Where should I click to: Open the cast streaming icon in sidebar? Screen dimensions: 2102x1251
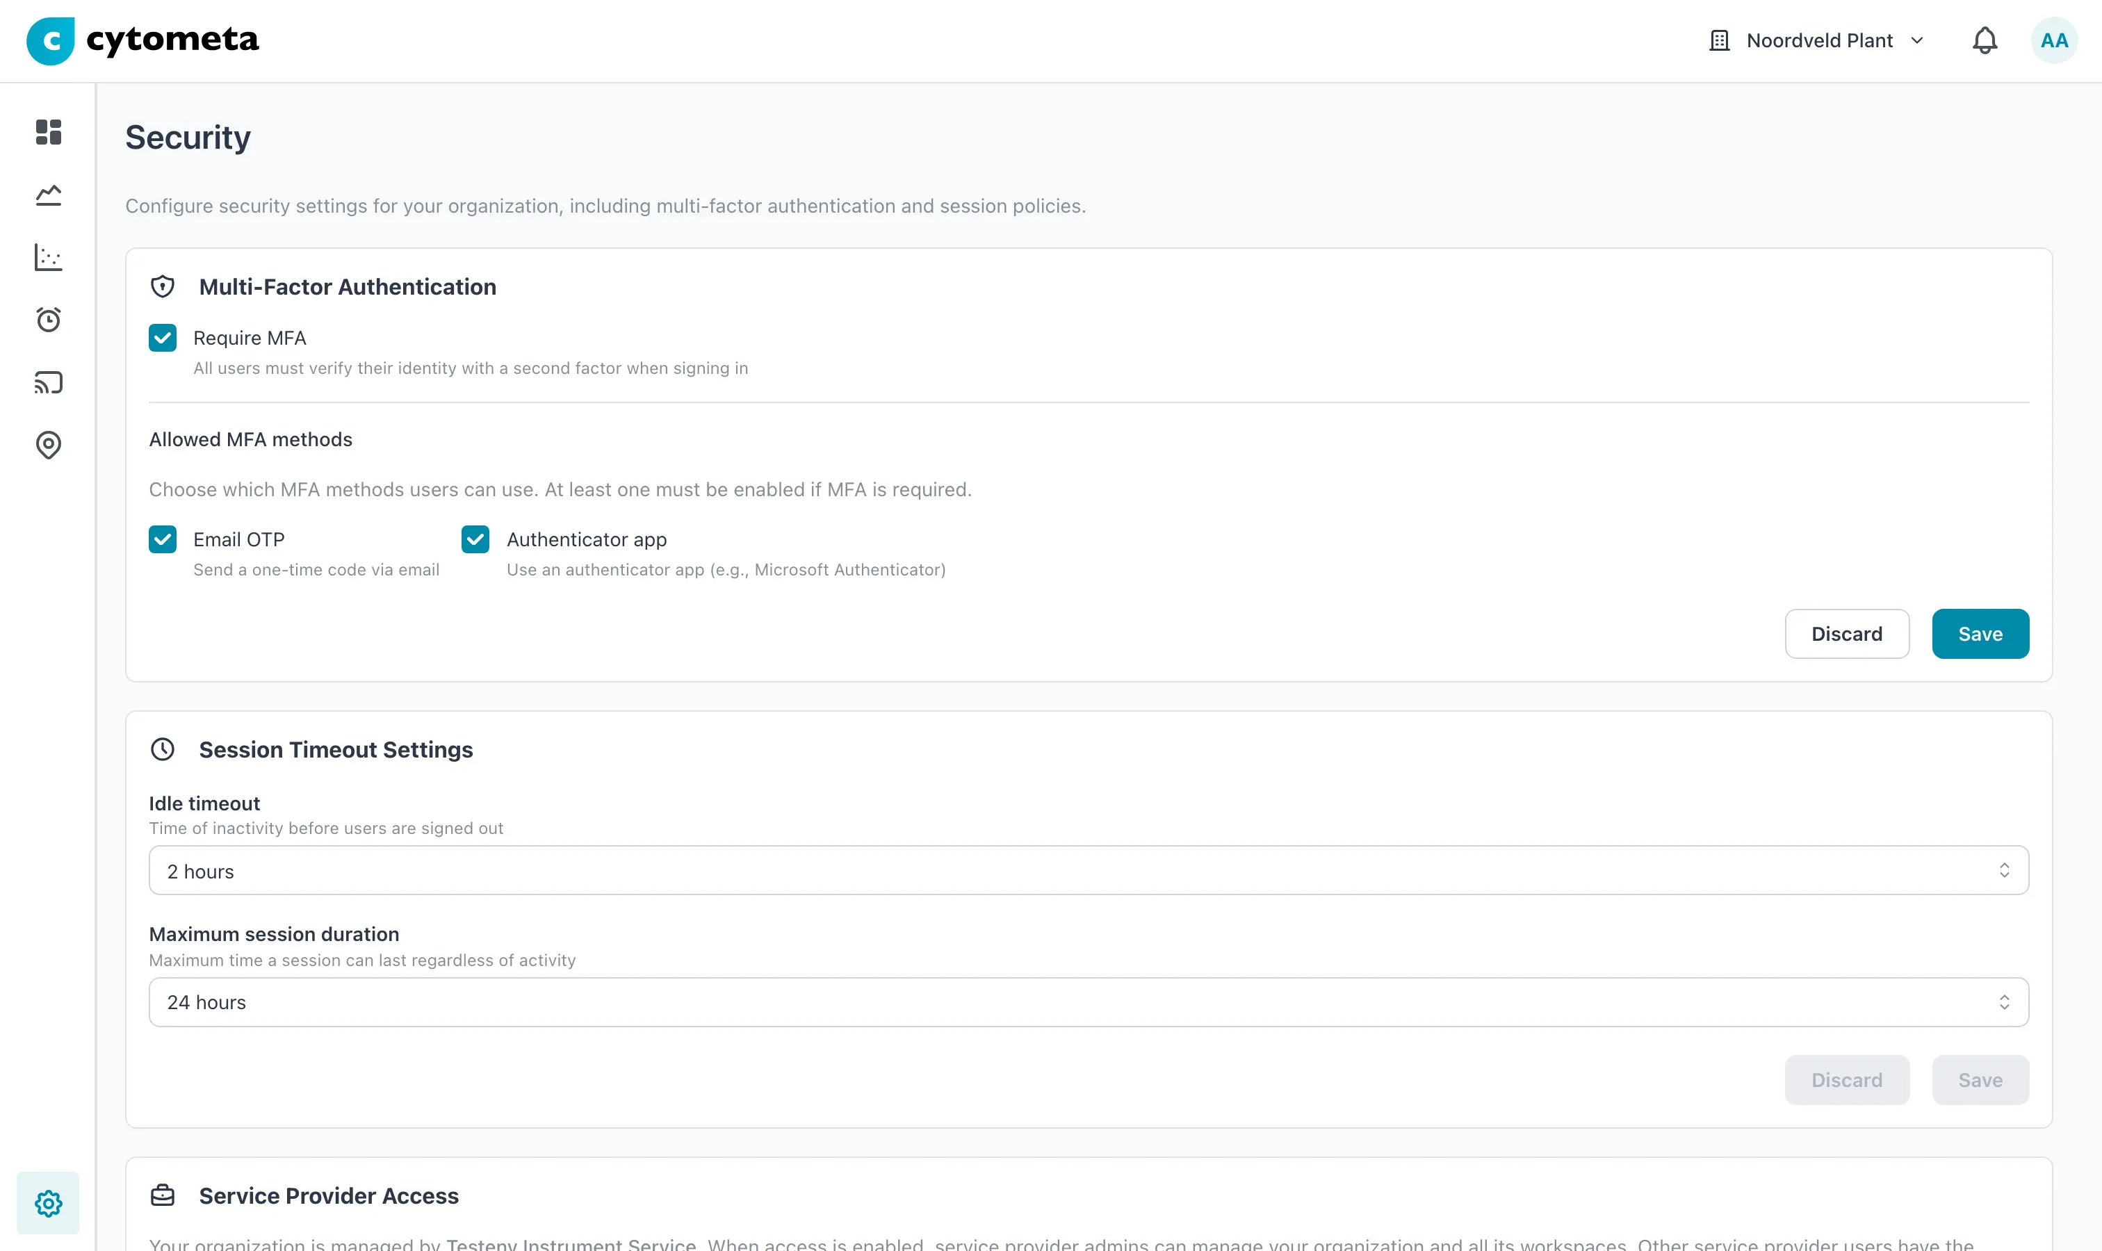tap(49, 383)
